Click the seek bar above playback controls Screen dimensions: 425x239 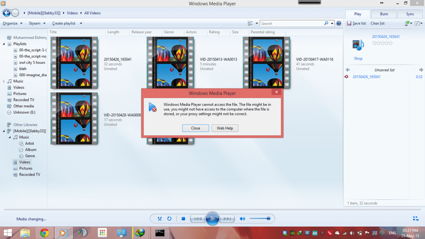212,210
